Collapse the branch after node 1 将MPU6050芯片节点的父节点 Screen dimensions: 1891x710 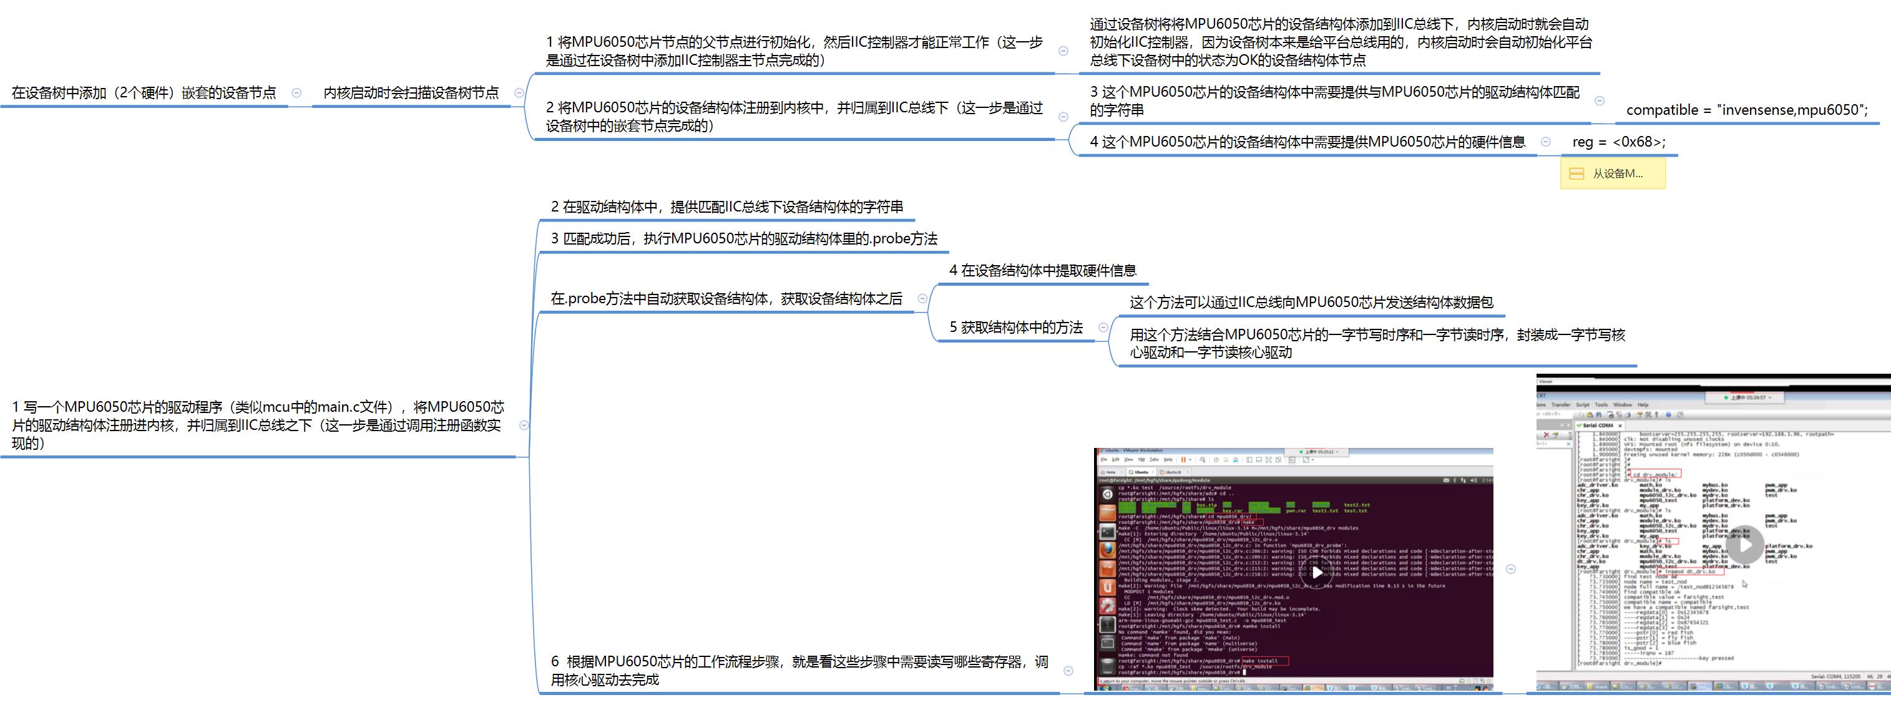(x=1063, y=51)
